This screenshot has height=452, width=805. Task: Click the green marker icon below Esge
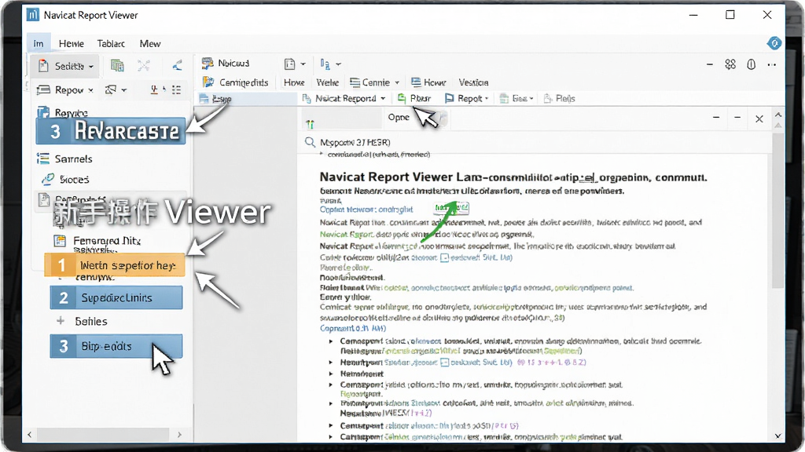pos(310,123)
